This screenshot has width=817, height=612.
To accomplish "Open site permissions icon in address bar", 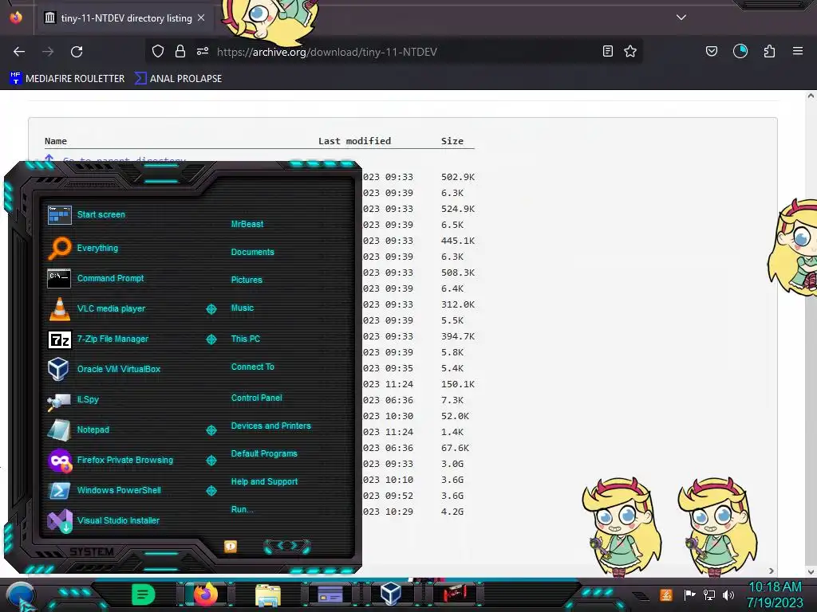I will click(x=203, y=51).
